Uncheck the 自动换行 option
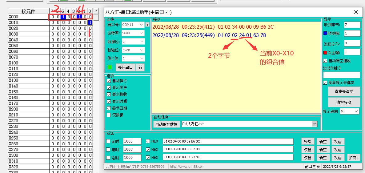Image resolution: width=365 pixels, height=173 pixels. pyautogui.click(x=109, y=81)
